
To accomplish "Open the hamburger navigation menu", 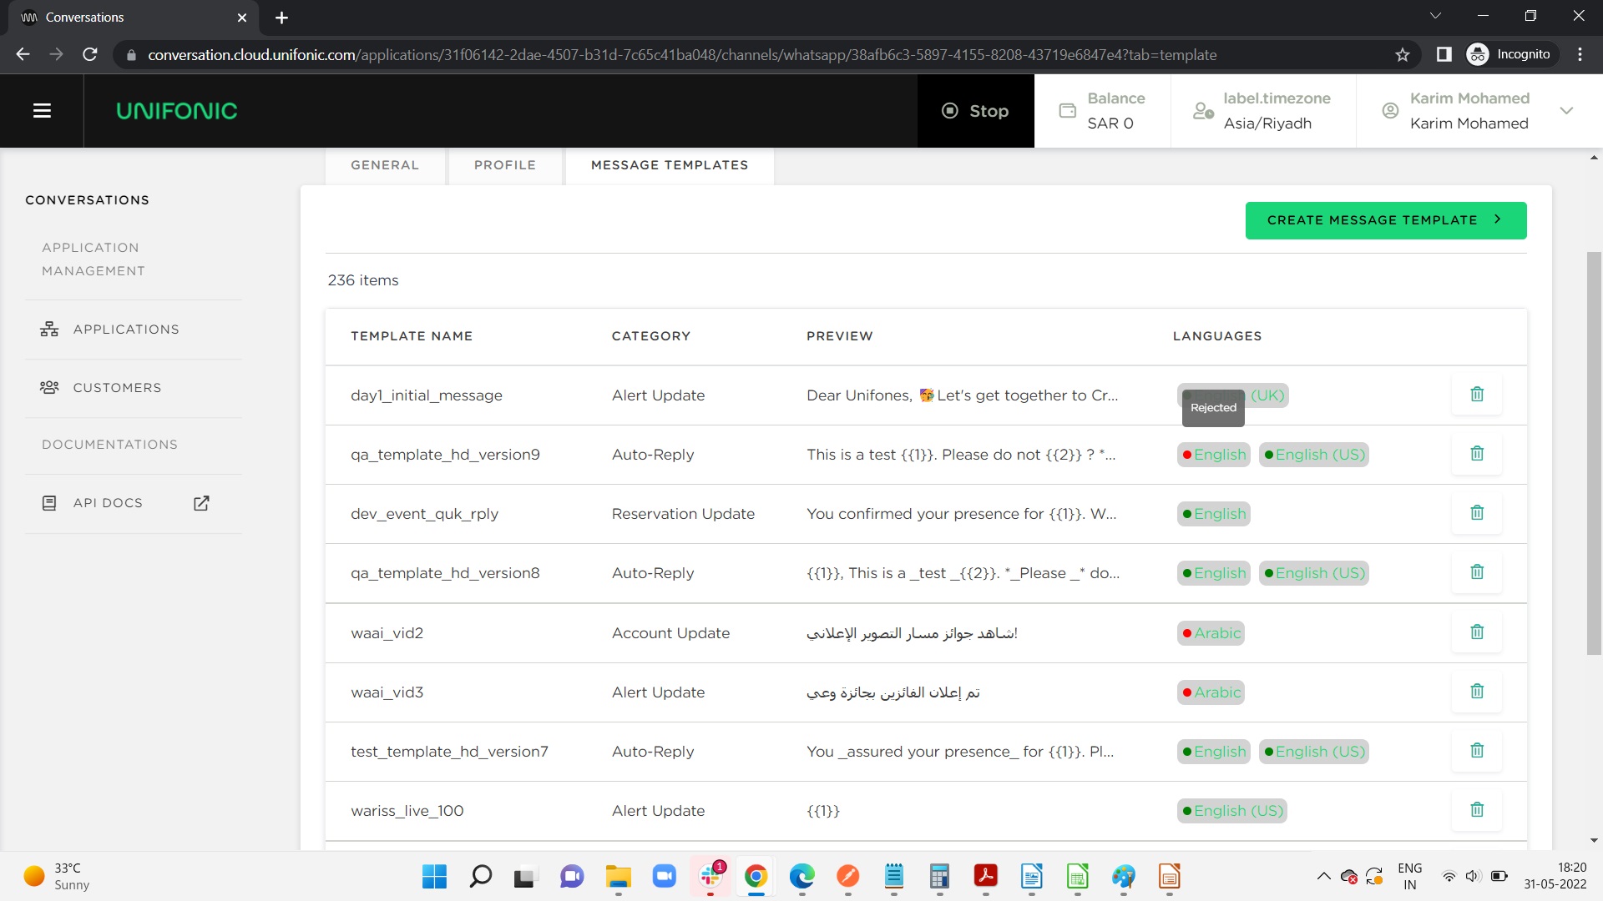I will pos(42,111).
